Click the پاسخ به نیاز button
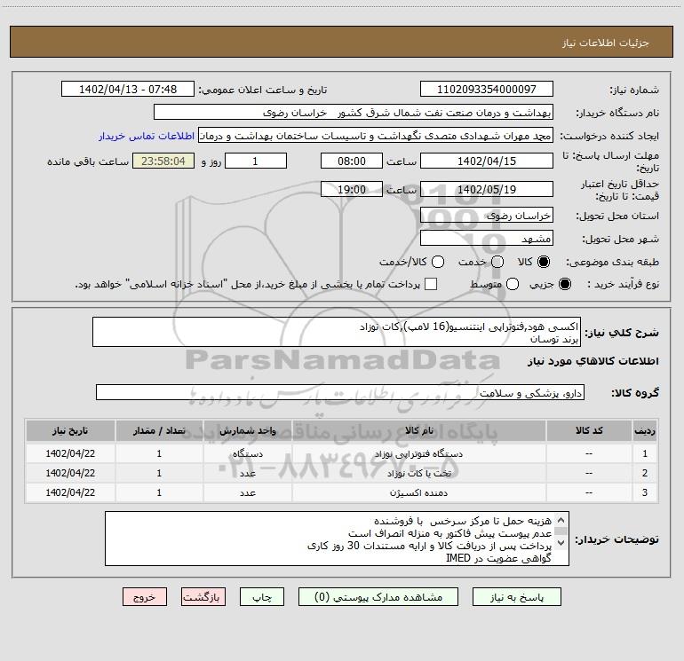Viewport: 684px width, 661px height. click(x=516, y=597)
